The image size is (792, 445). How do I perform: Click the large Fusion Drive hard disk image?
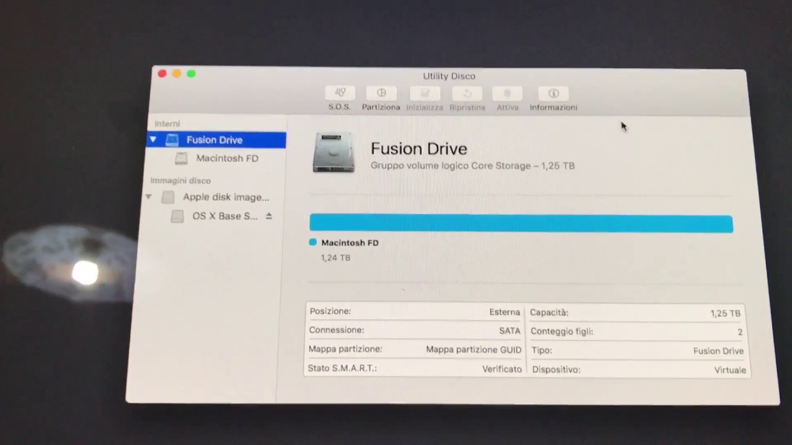click(334, 152)
